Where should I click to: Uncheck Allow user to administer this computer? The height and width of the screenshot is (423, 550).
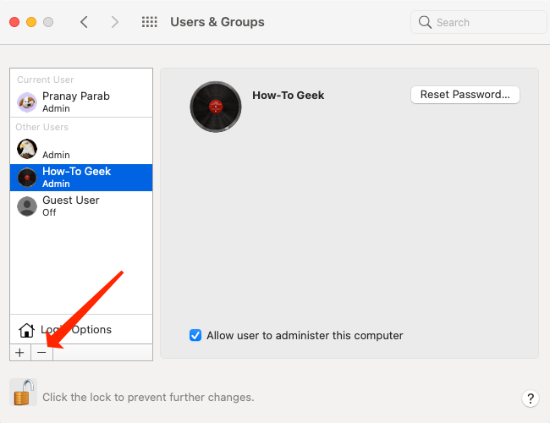(x=195, y=335)
